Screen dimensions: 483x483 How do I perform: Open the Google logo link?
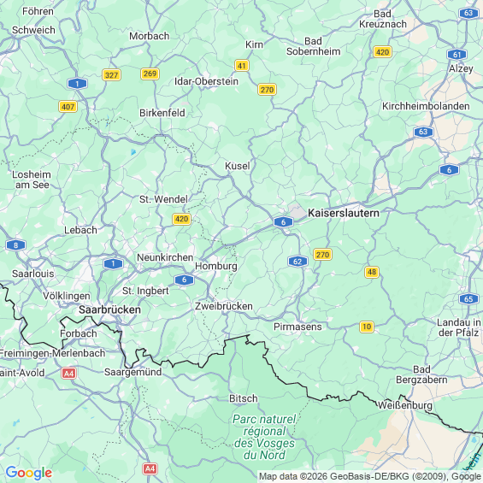coord(29,473)
